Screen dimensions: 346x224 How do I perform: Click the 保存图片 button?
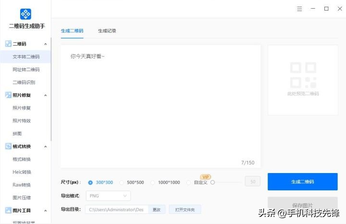click(303, 205)
